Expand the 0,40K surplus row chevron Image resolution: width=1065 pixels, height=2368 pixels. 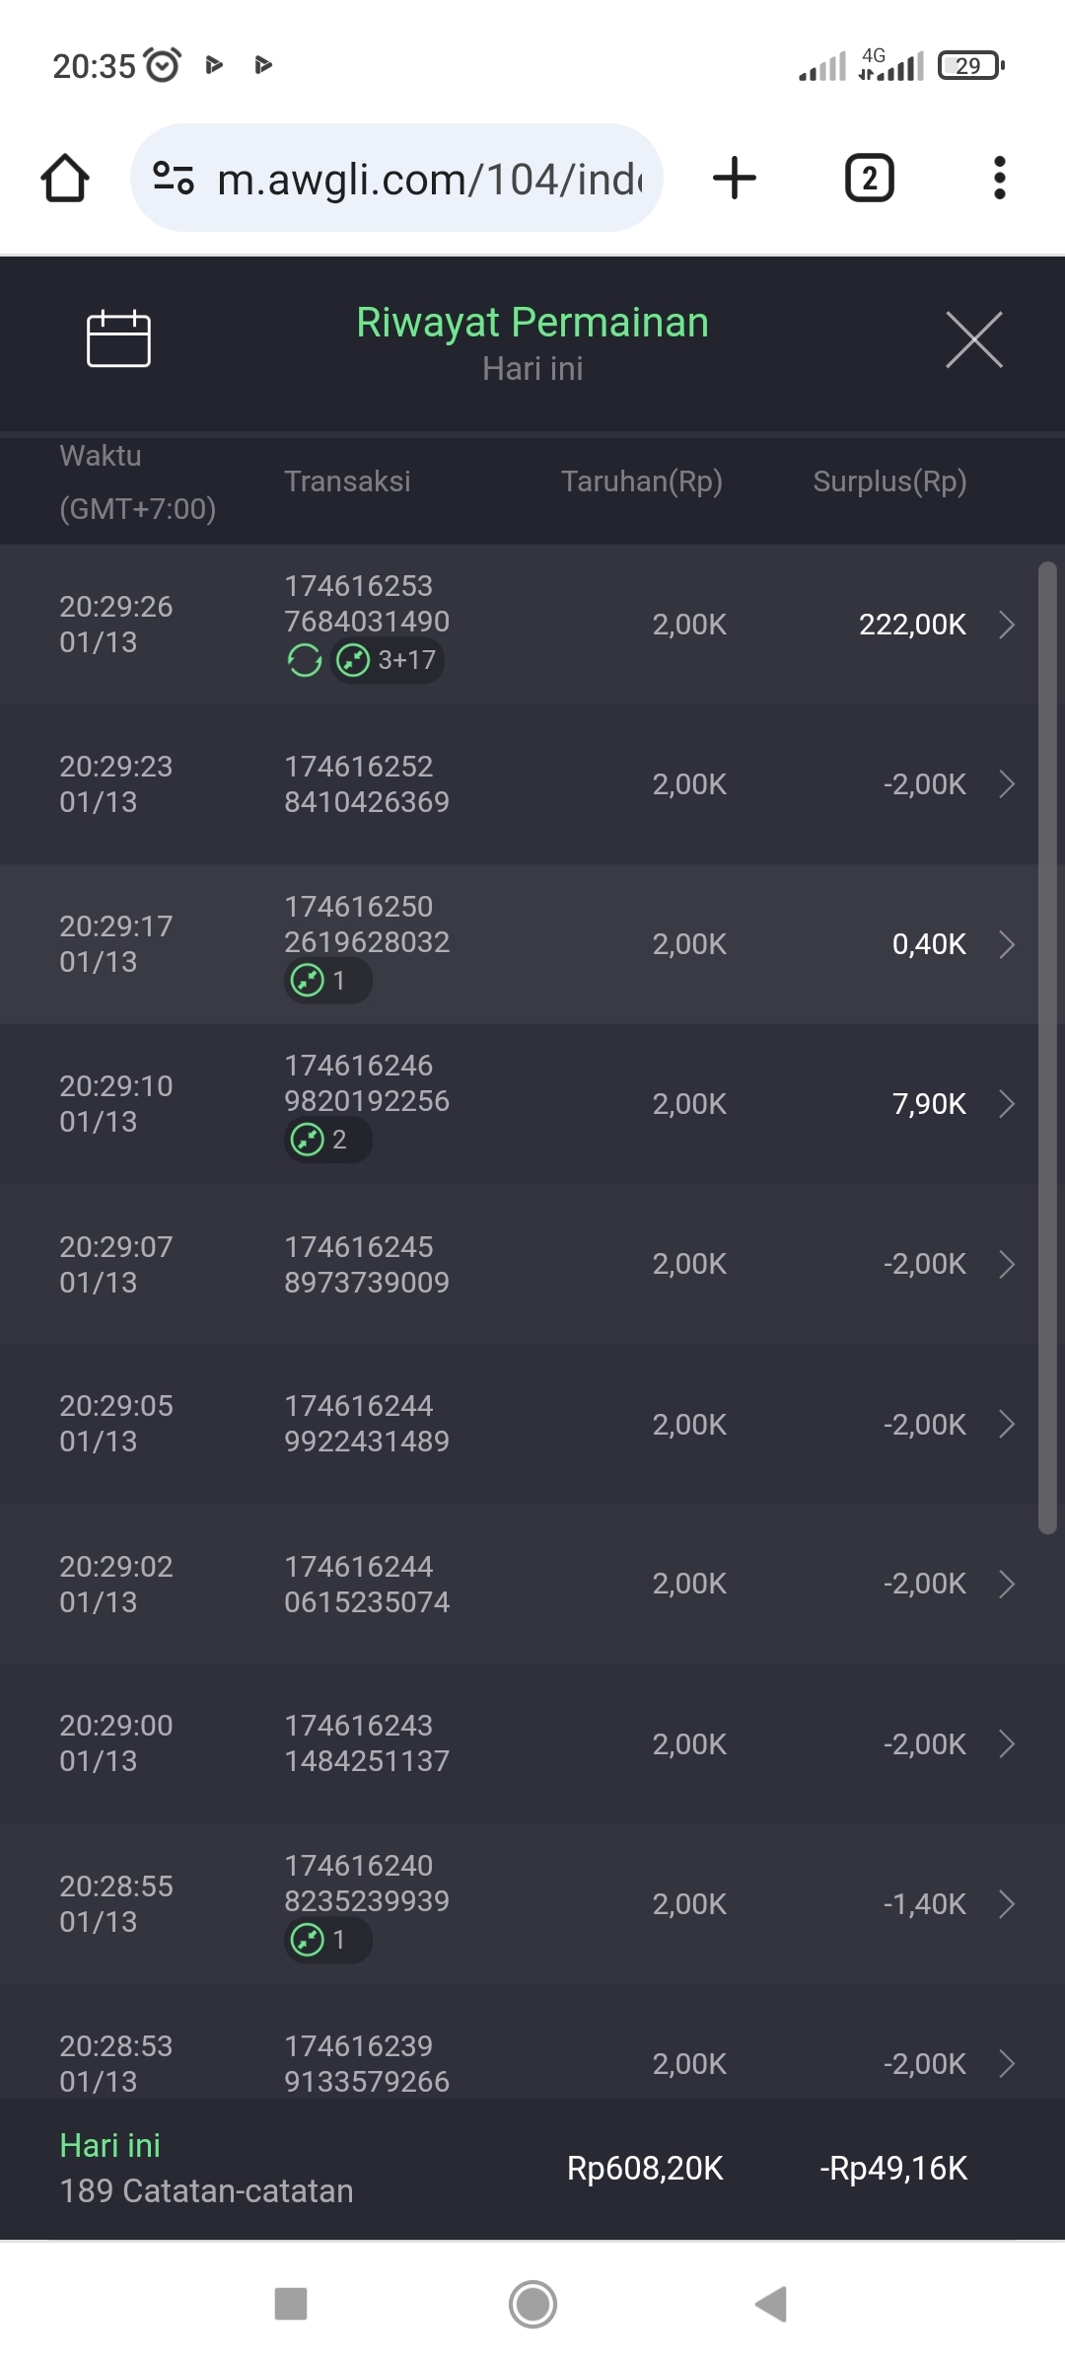pos(1007,944)
